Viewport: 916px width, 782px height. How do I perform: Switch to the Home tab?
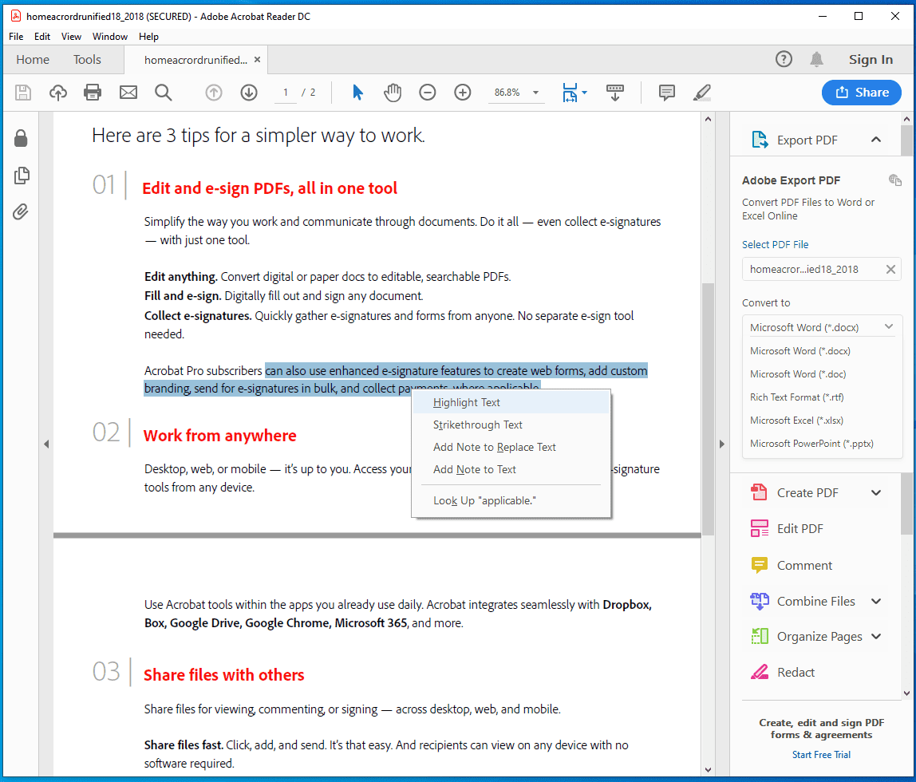(x=33, y=60)
